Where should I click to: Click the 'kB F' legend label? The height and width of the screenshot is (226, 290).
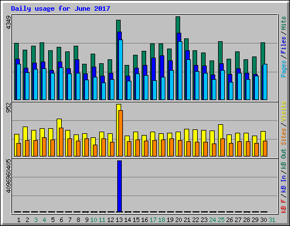(283, 206)
